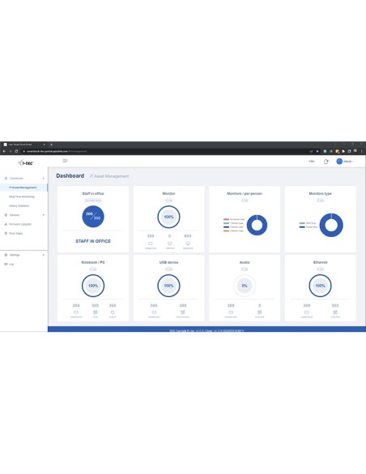
Task: Click the middle monitor icon under 0 in Monitor card
Action: [x=170, y=243]
